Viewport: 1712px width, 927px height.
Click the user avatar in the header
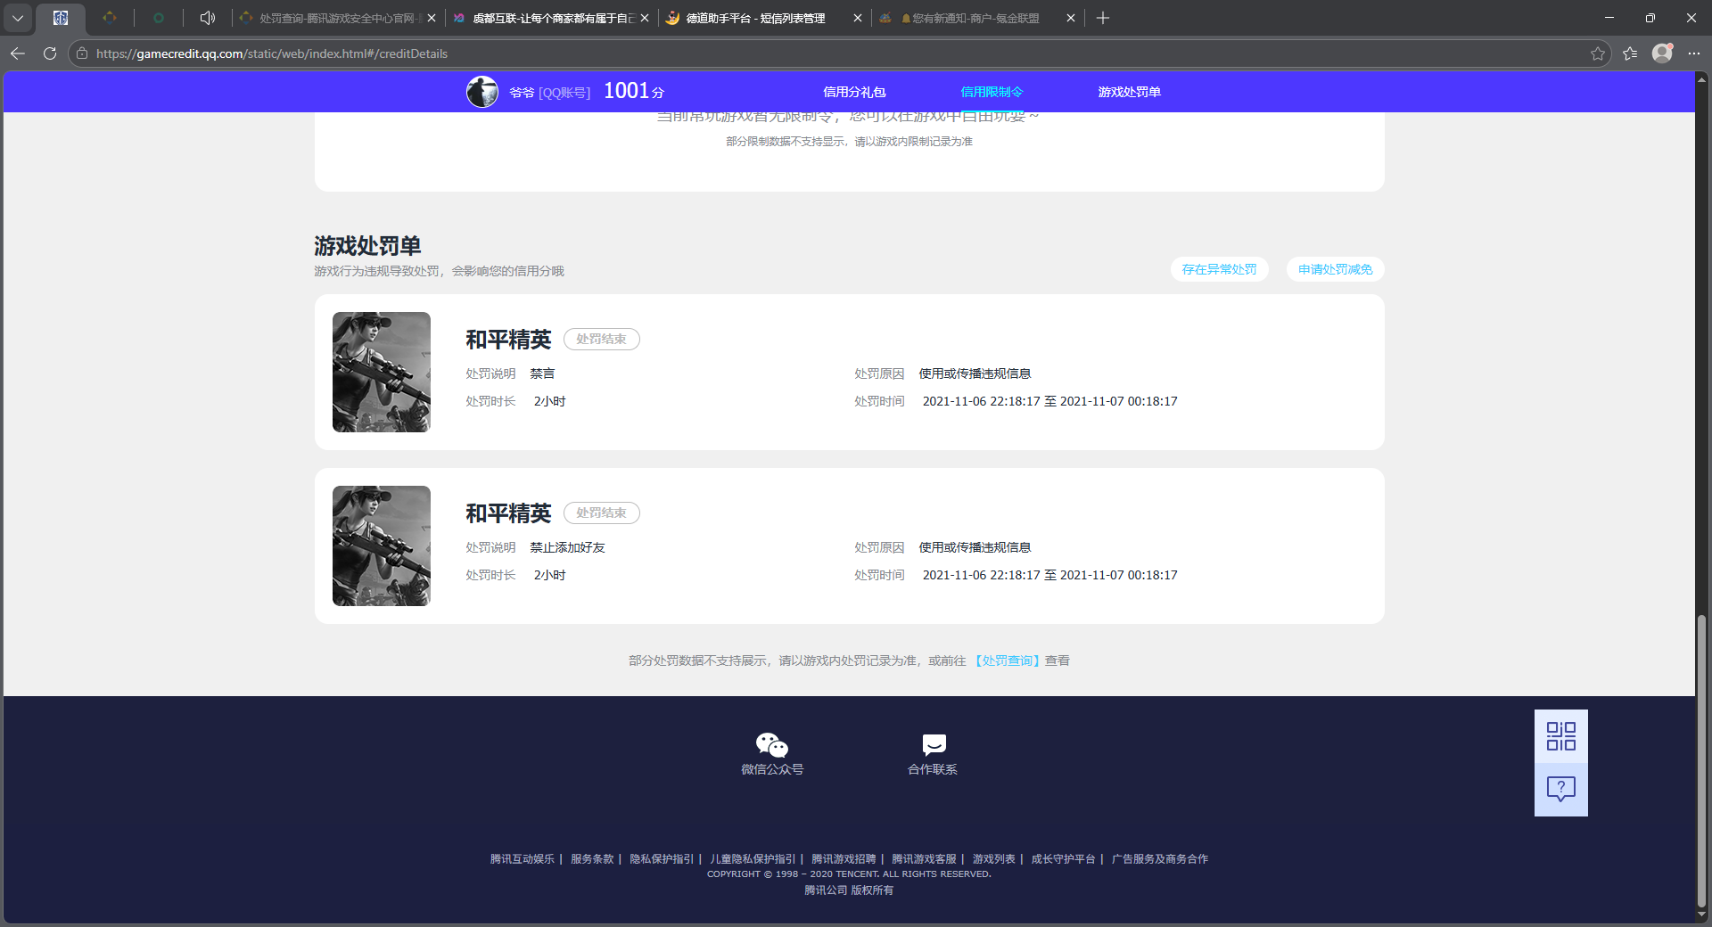point(482,92)
